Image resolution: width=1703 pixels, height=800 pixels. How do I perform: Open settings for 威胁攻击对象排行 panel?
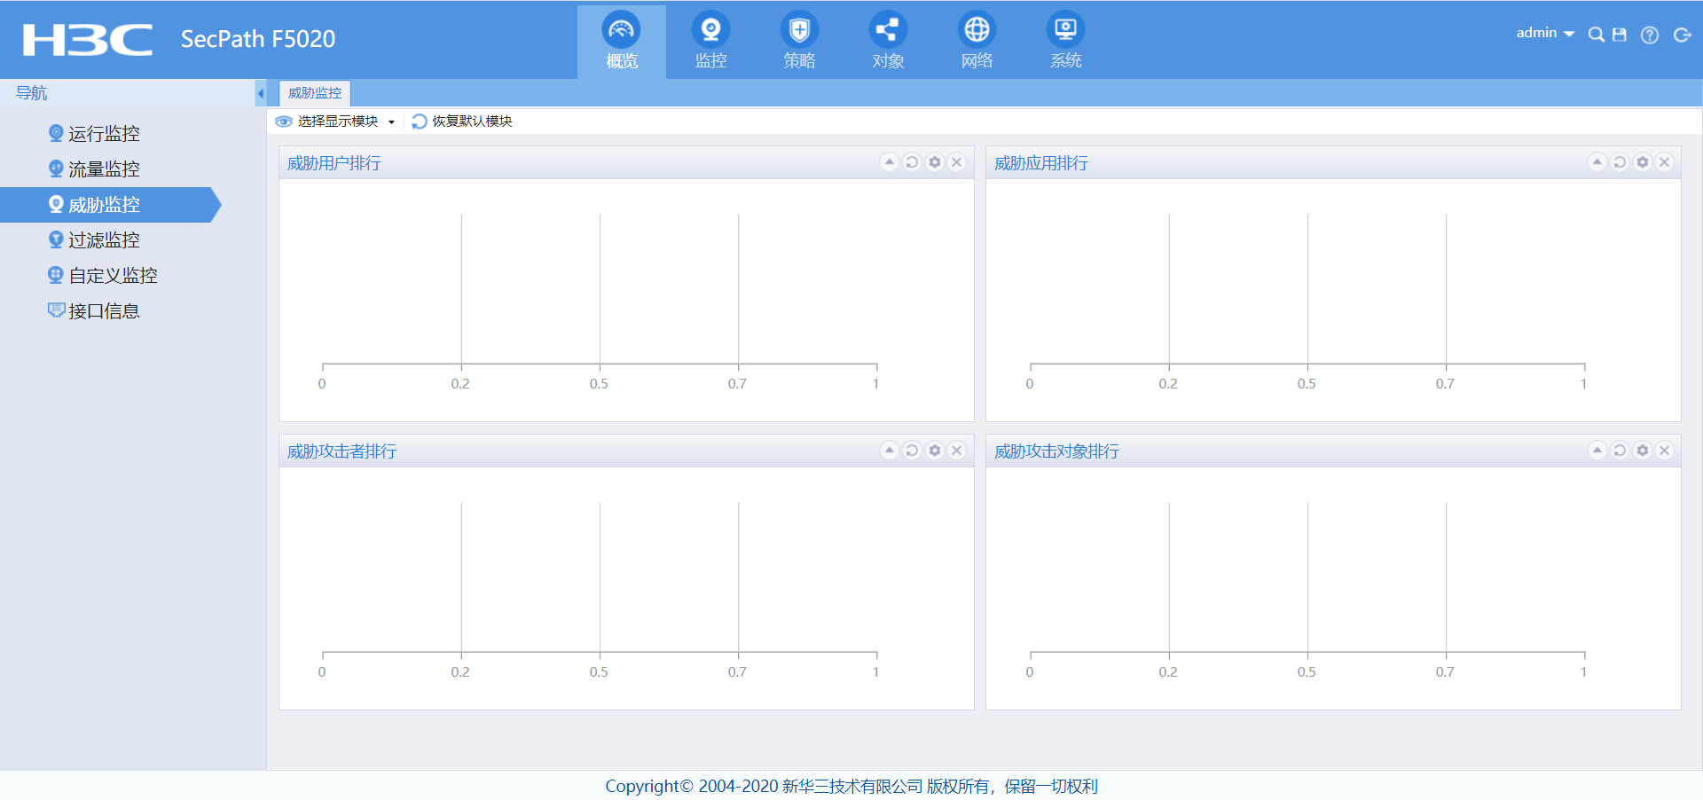pyautogui.click(x=1643, y=451)
